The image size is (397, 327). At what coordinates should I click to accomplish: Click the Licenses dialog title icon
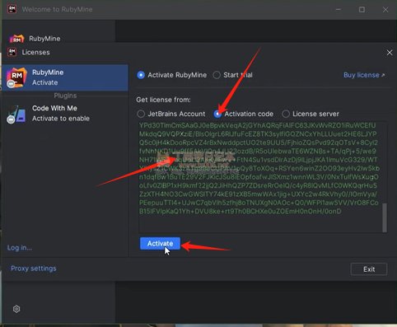click(12, 52)
